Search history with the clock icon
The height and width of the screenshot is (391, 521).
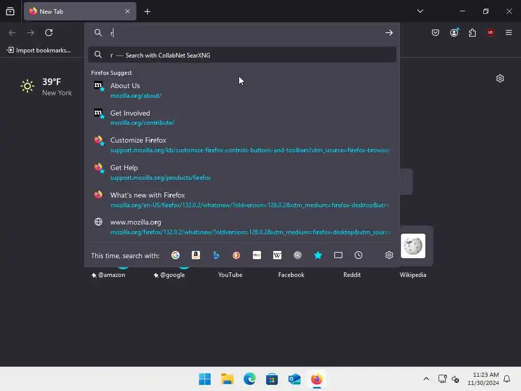coord(359,256)
